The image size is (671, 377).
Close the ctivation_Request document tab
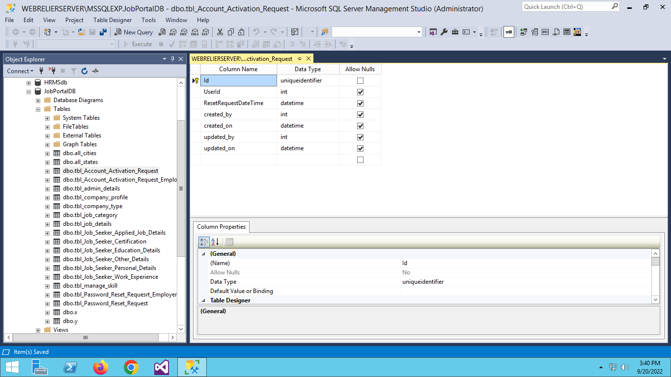308,58
